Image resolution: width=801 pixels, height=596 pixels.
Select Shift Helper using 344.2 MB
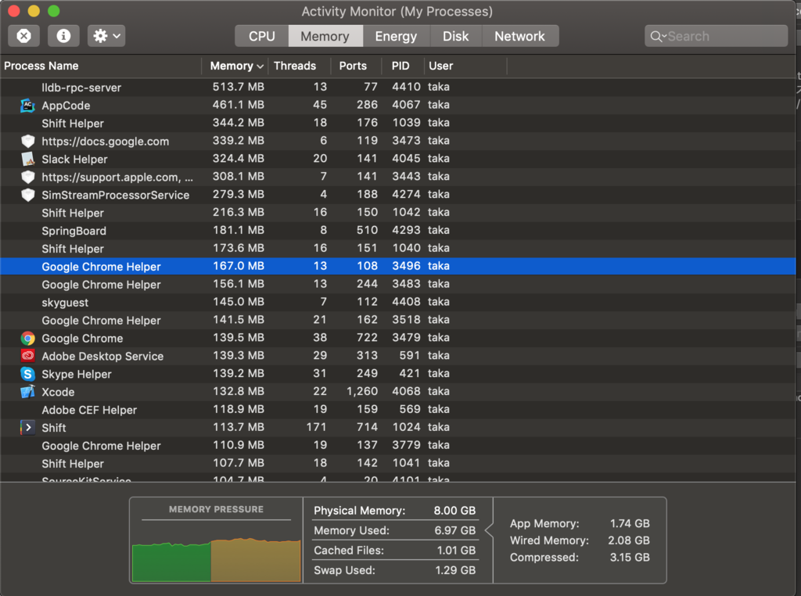click(398, 123)
